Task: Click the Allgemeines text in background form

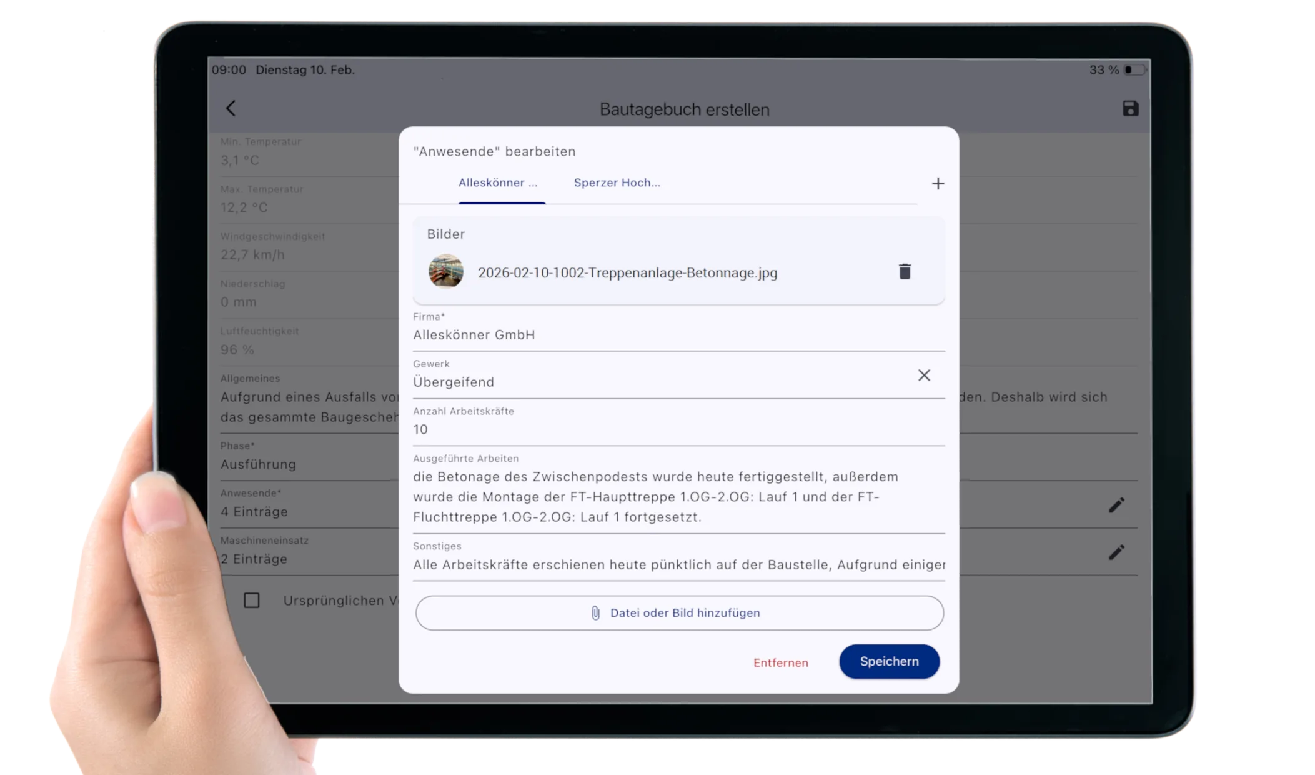Action: tap(309, 406)
